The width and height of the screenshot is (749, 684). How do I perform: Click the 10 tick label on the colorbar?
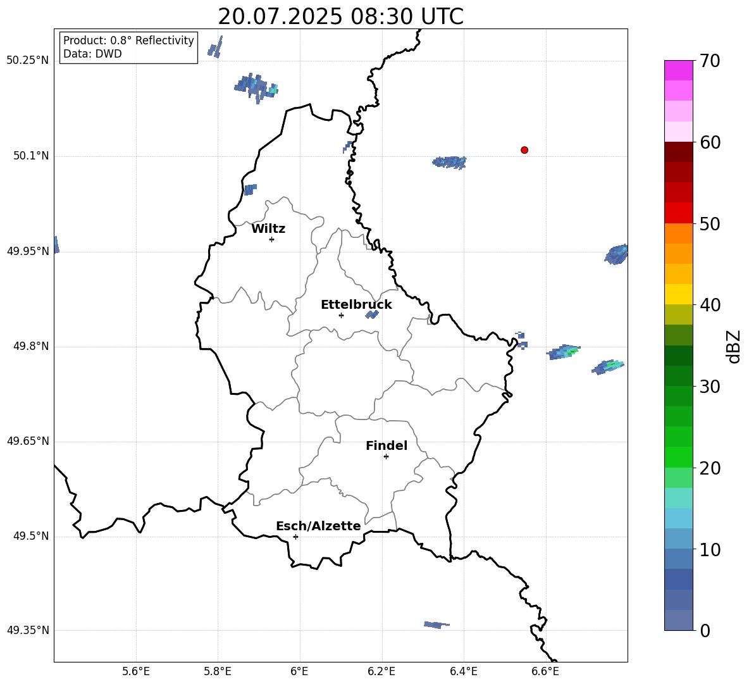coord(710,549)
